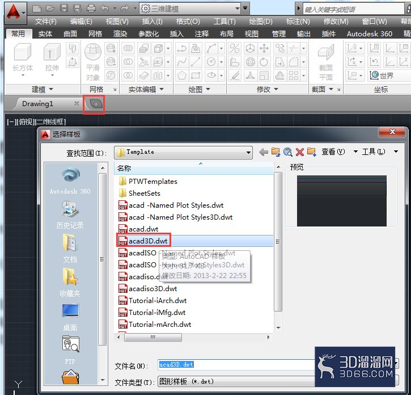Switch to the Drawing1 document tab
The height and width of the screenshot is (395, 411).
click(37, 104)
